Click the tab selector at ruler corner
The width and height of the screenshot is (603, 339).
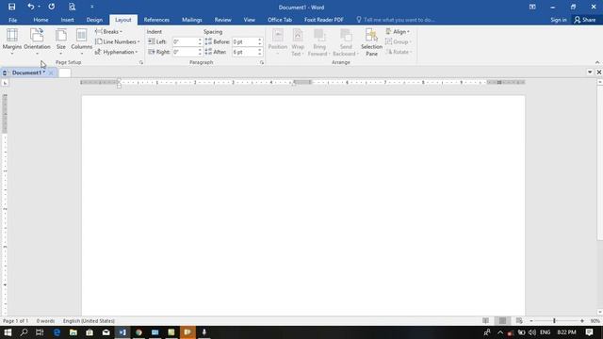point(5,83)
